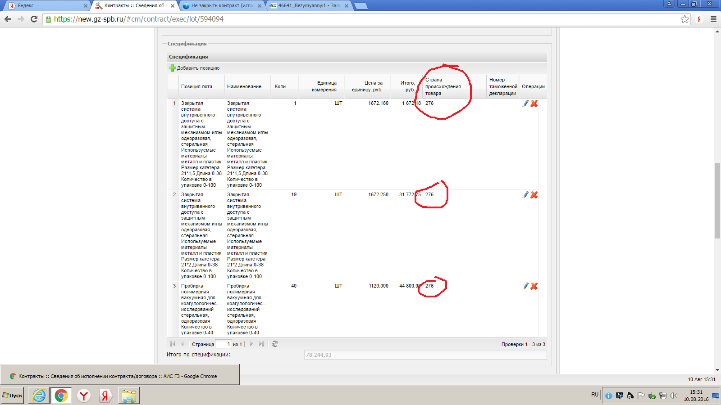Refresh the specification table
Image resolution: width=721 pixels, height=405 pixels.
275,344
